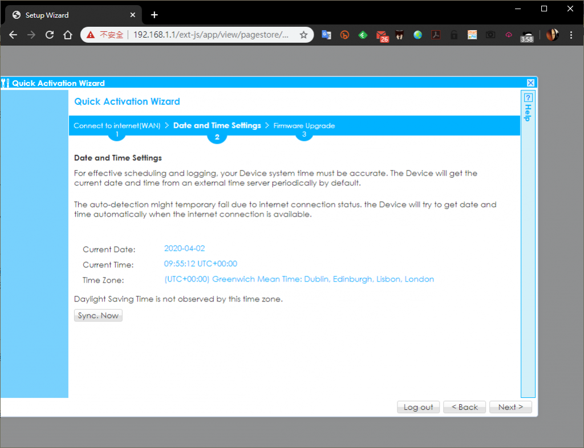Click the Log out button
Screen dimensions: 584x448
418,407
